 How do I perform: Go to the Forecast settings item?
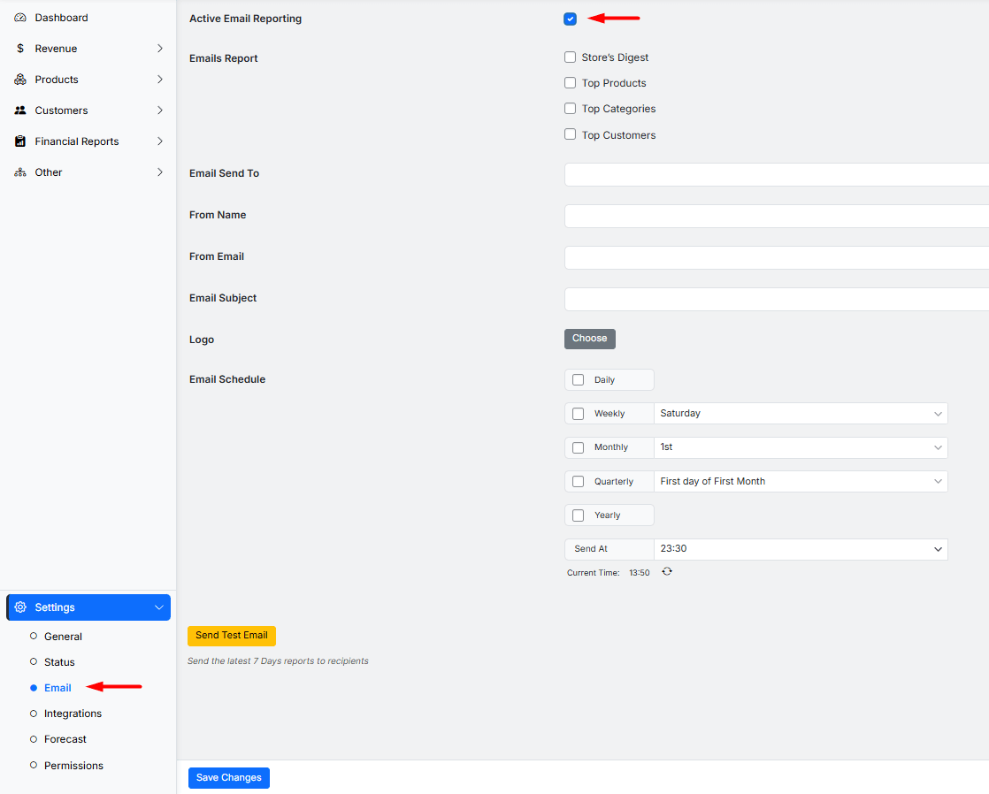[x=65, y=739]
